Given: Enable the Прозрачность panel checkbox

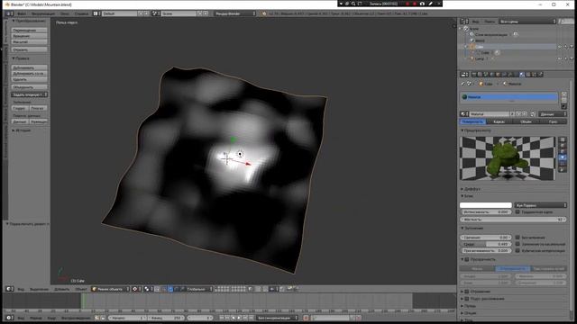Looking at the screenshot, I should point(467,259).
